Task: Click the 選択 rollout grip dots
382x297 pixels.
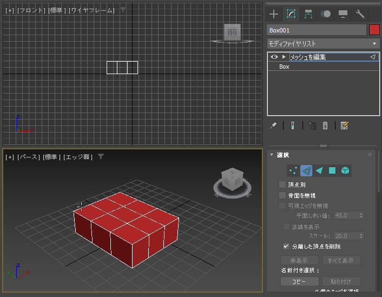Action: point(370,155)
